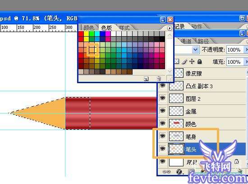The width and height of the screenshot is (248, 184).
Task: Switch to the 颜色 tab
Action: click(88, 28)
